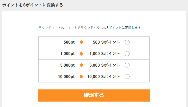
Task: Click the orange arrow beside 1,000pt
Action: [82, 54]
